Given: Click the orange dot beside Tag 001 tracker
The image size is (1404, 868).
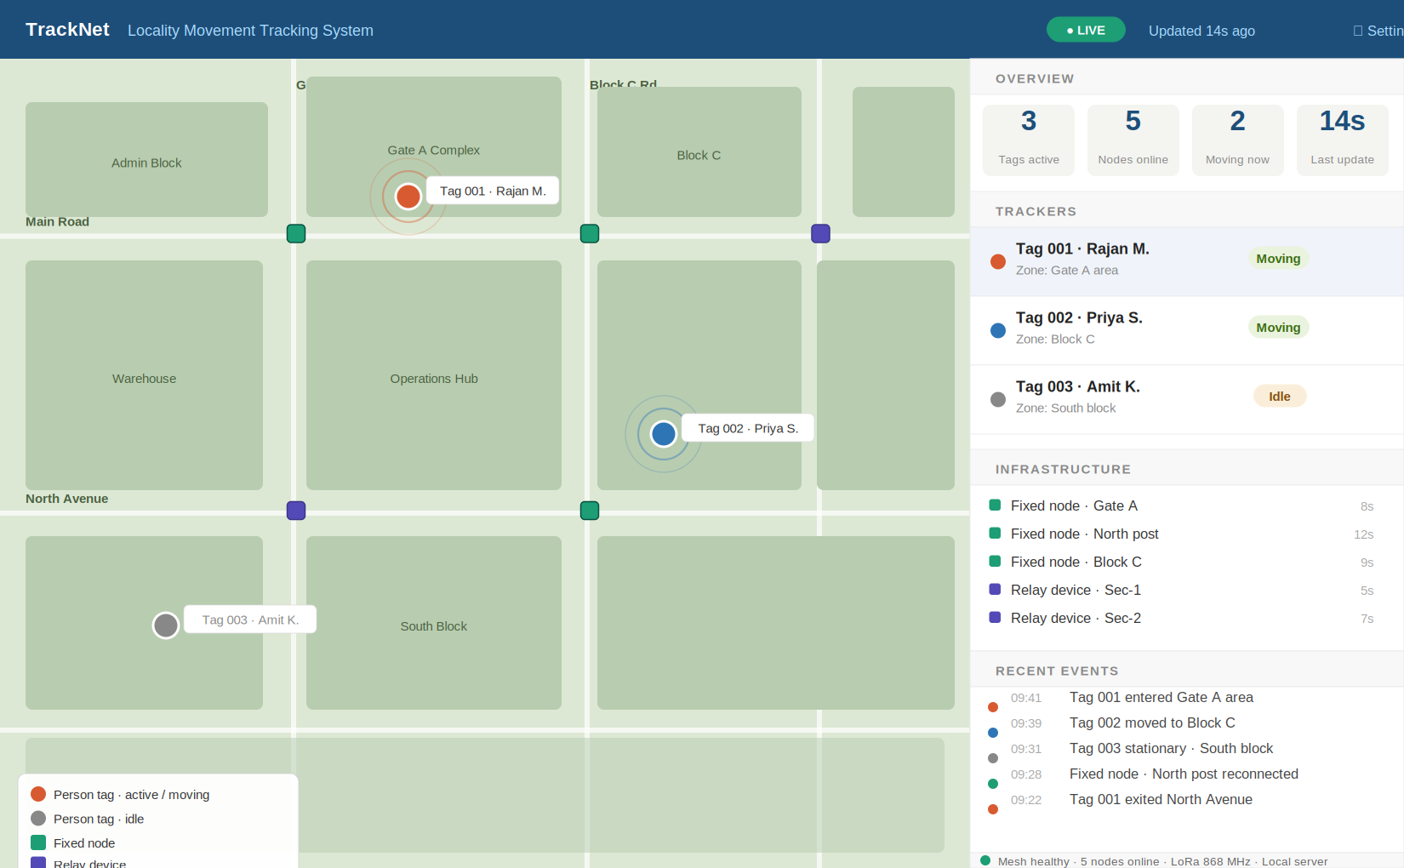Looking at the screenshot, I should [998, 261].
